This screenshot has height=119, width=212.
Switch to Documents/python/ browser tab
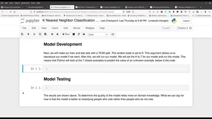(37, 7)
